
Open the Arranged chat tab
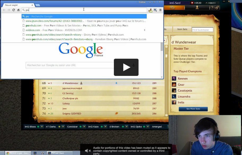[157, 127]
